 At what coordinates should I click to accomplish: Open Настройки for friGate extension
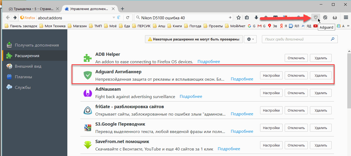(271, 110)
